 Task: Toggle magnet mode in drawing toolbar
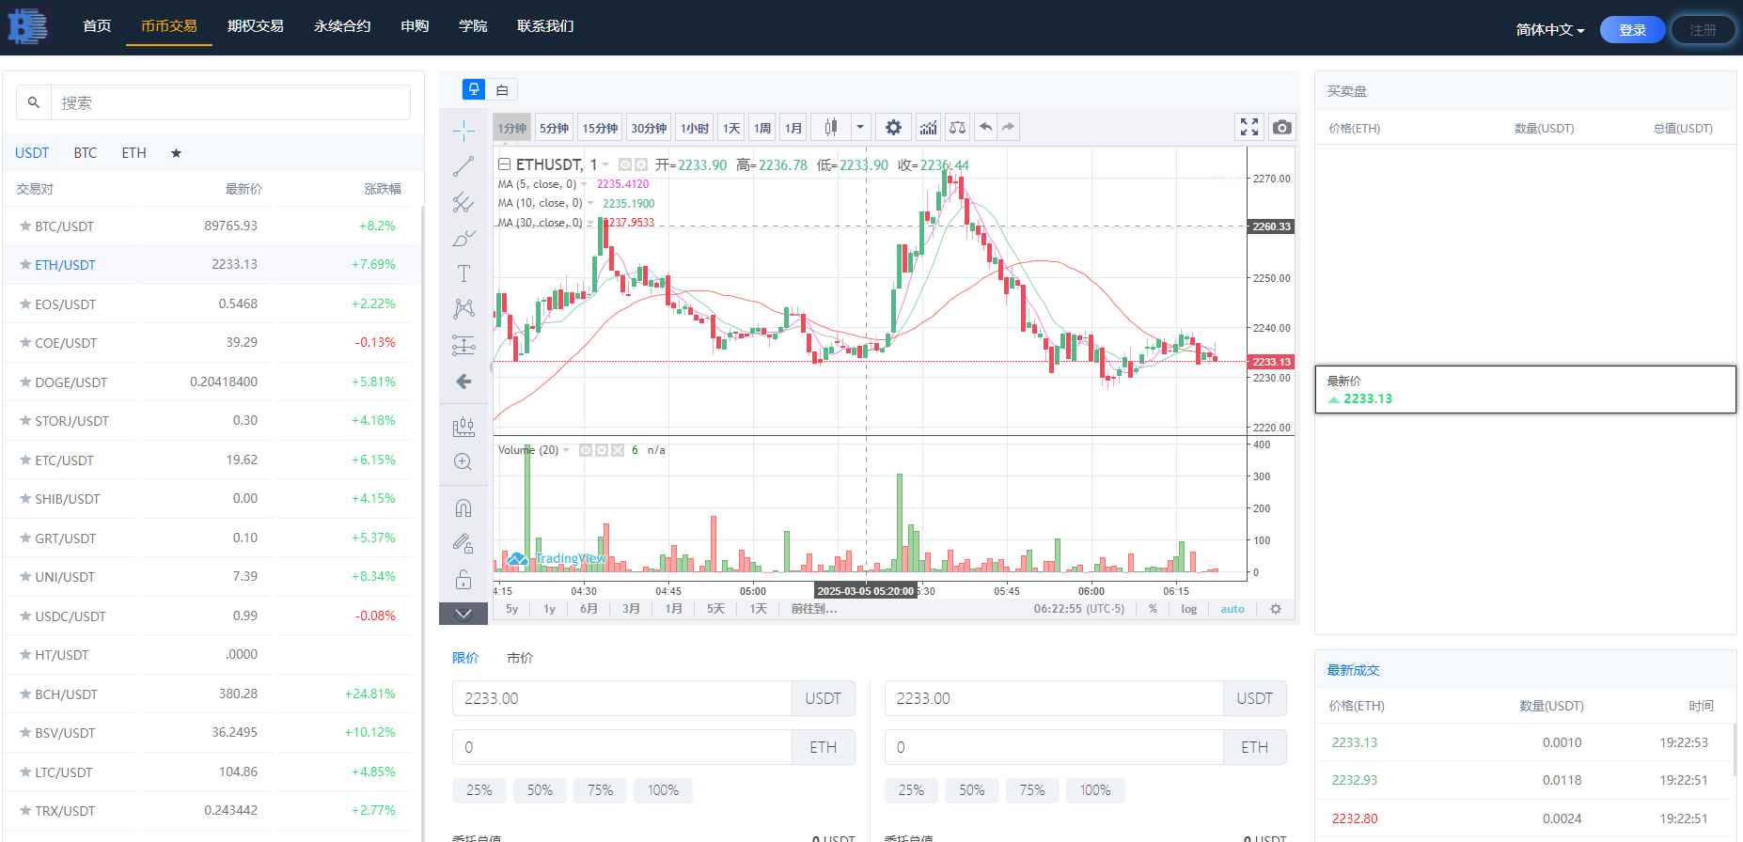tap(463, 508)
